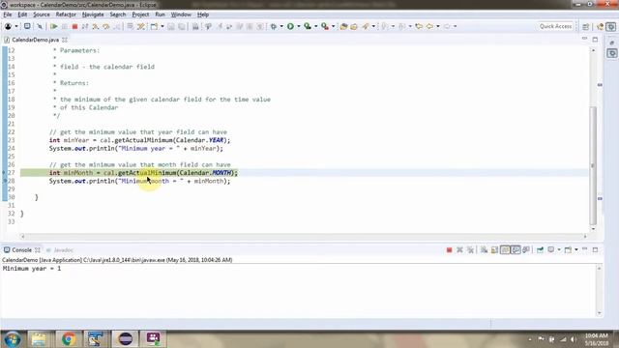Switch to the Java perspective icon

point(600,26)
